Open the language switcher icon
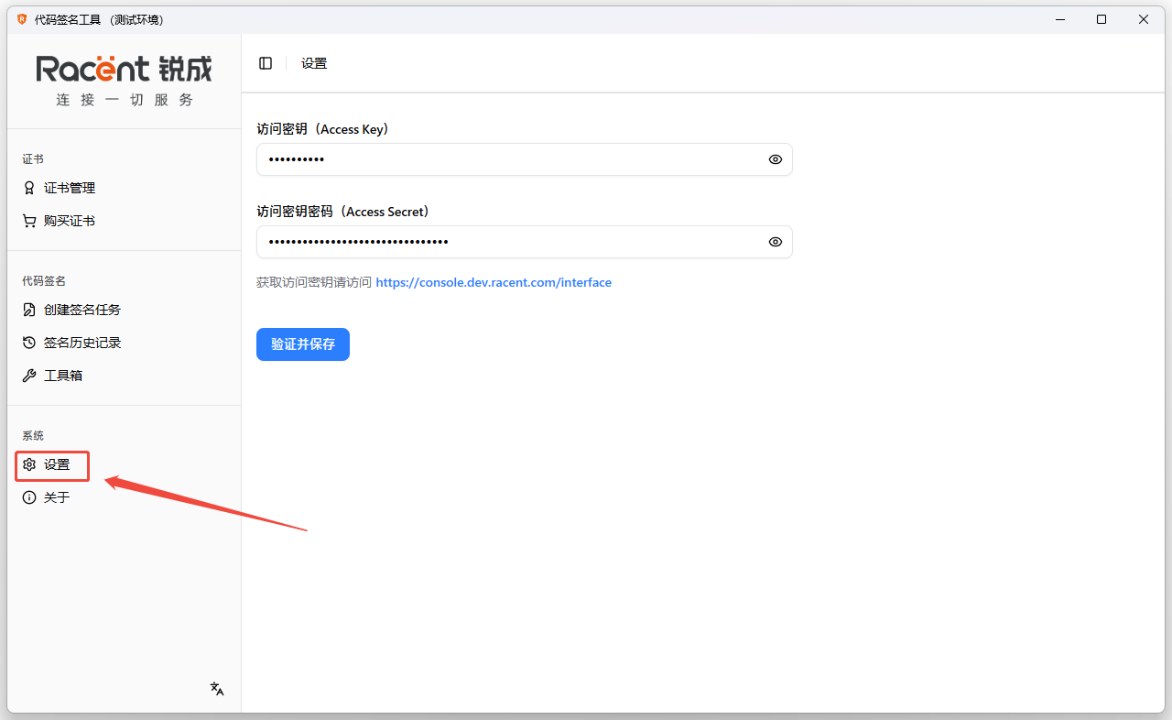Image resolution: width=1172 pixels, height=720 pixels. coord(217,689)
